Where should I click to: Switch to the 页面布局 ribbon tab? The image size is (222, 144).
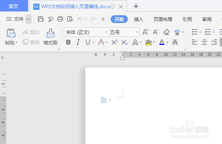(x=163, y=19)
